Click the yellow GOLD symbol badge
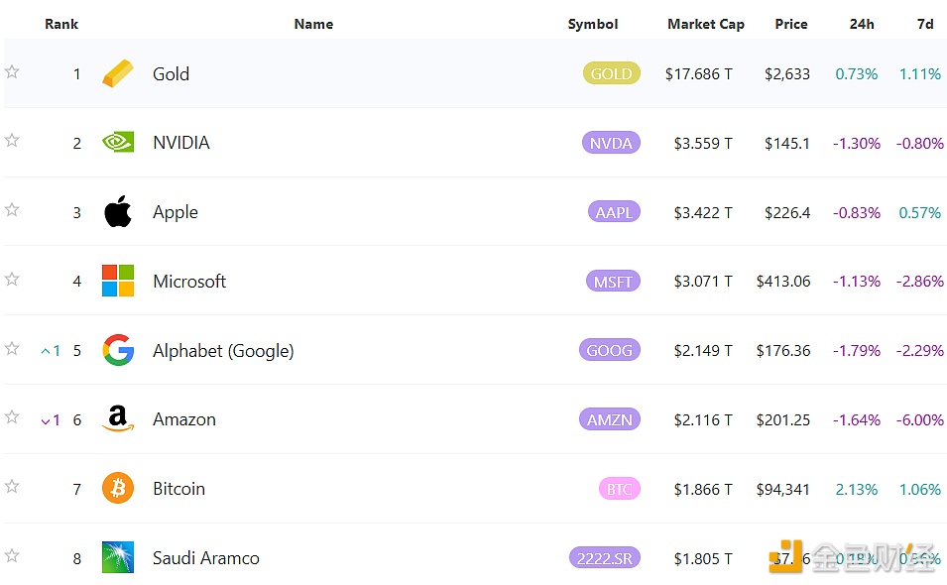This screenshot has height=585, width=947. (x=611, y=73)
